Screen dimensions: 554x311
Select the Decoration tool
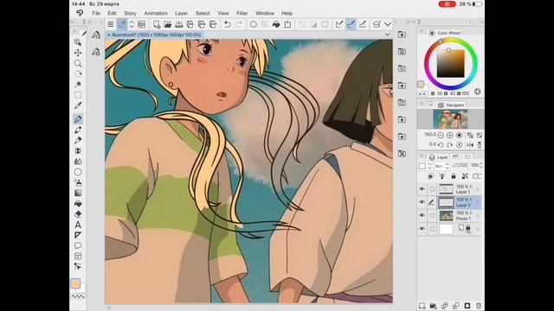[78, 151]
